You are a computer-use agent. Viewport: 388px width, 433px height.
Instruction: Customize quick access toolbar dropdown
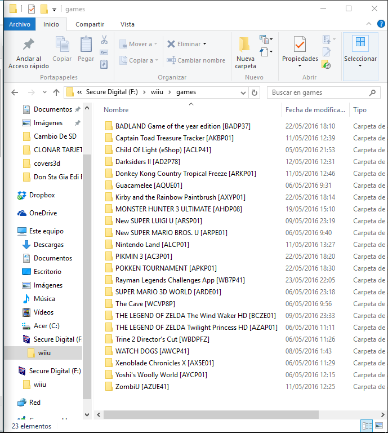click(54, 10)
